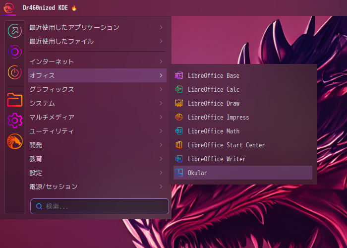Select the インターネット category label
This screenshot has width=347, height=248.
[52, 62]
